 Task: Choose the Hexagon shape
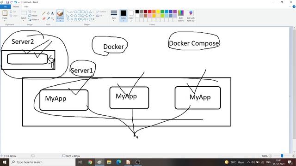[x=79, y=16]
